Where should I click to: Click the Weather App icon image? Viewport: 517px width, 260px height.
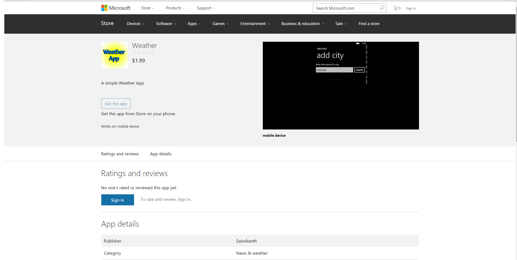click(115, 55)
